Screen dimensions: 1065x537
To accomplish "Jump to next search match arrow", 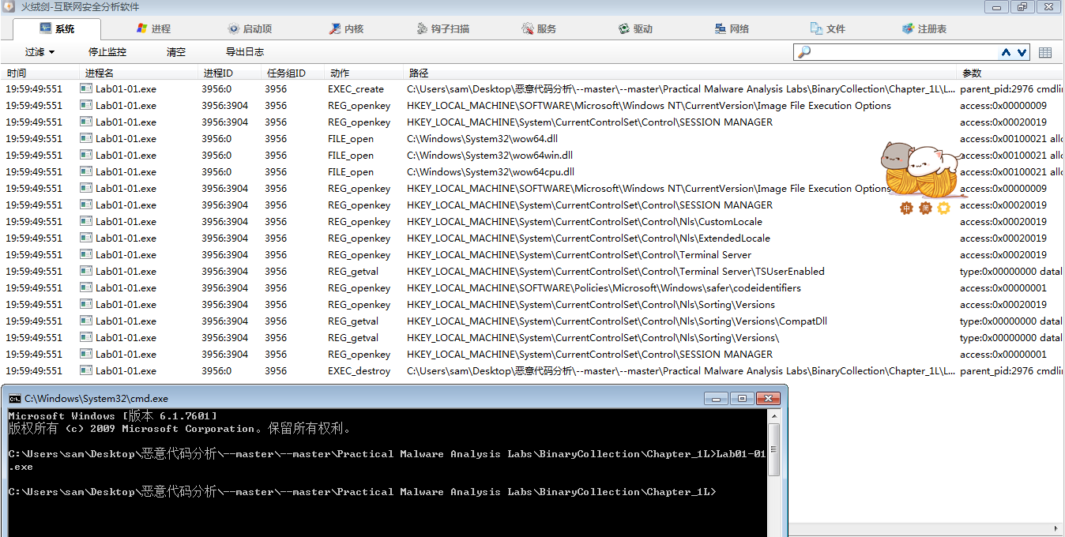I will click(x=1022, y=52).
